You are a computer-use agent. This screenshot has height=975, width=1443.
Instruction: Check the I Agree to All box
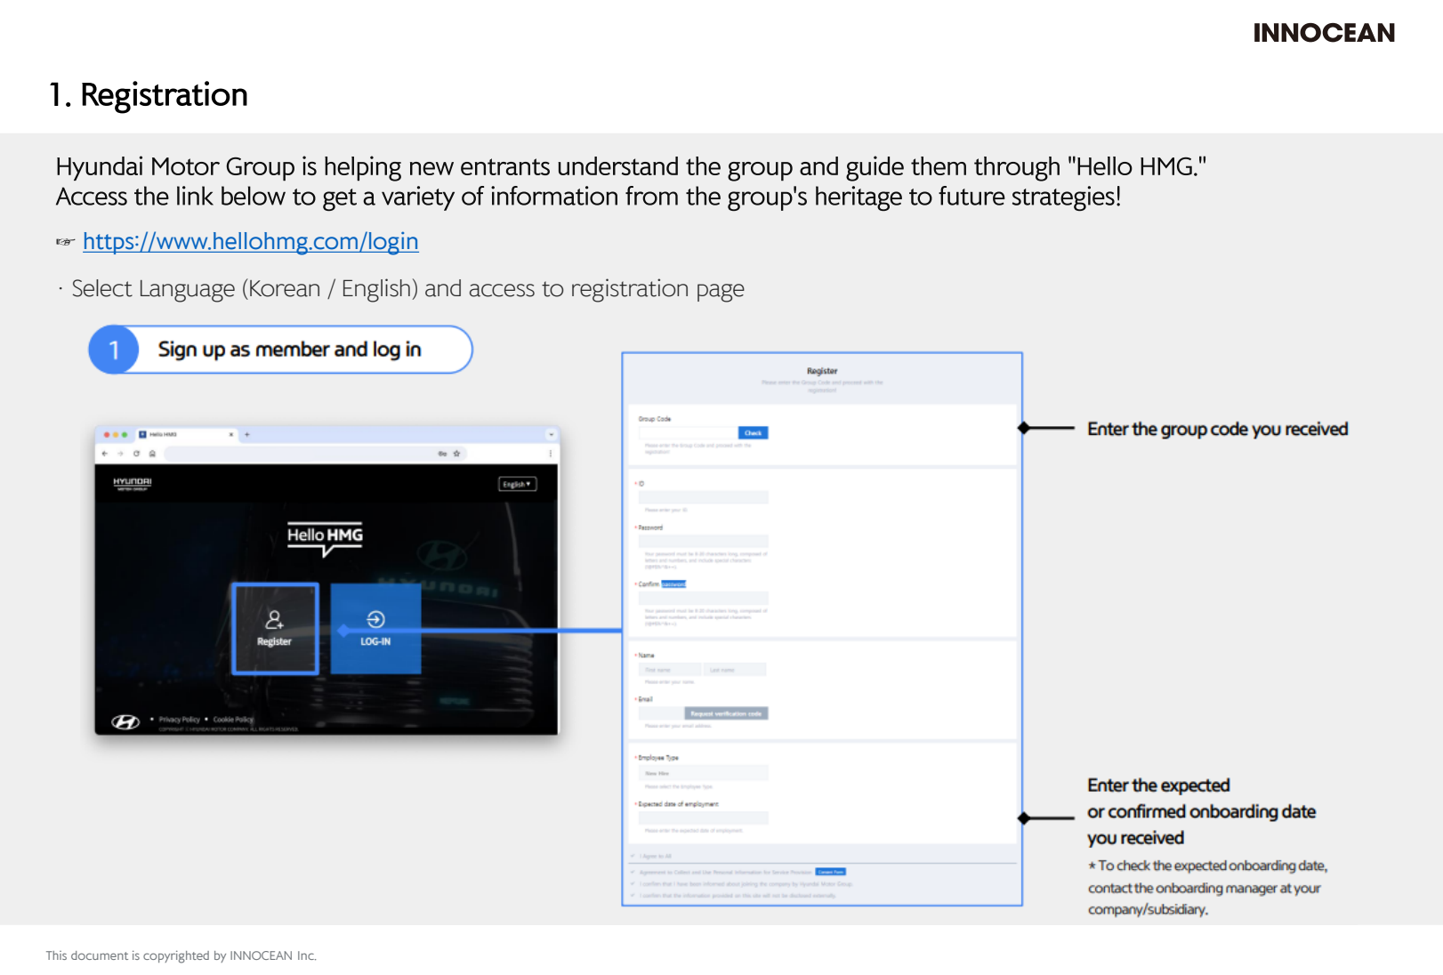[633, 856]
